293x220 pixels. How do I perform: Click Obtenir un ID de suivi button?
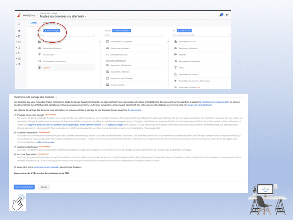click(x=24, y=187)
